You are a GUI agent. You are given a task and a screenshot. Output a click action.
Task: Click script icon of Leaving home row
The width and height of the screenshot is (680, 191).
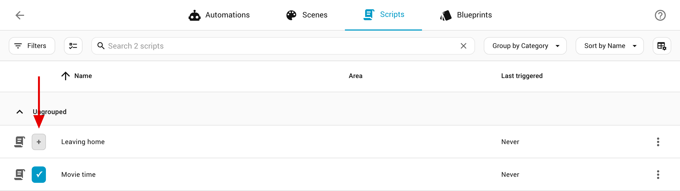(20, 142)
